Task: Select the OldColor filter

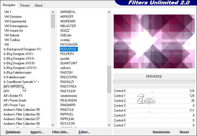Action: 66,35
